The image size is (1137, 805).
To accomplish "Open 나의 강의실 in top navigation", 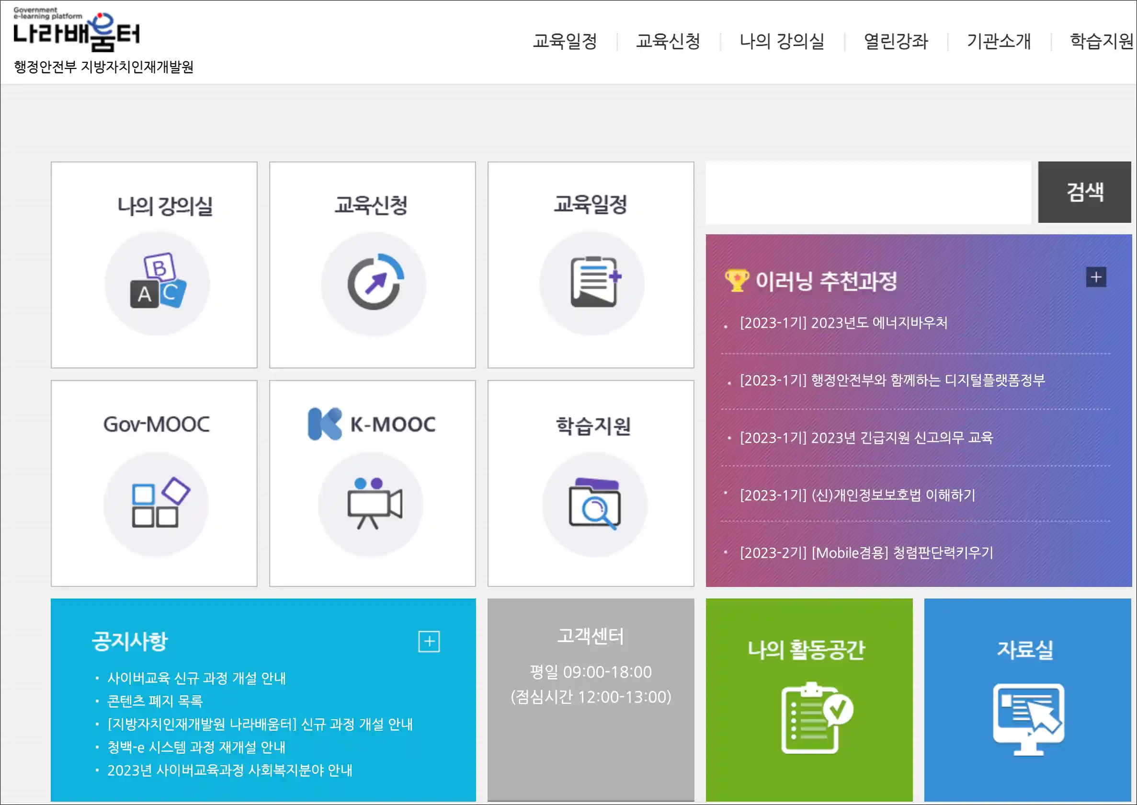I will [782, 41].
